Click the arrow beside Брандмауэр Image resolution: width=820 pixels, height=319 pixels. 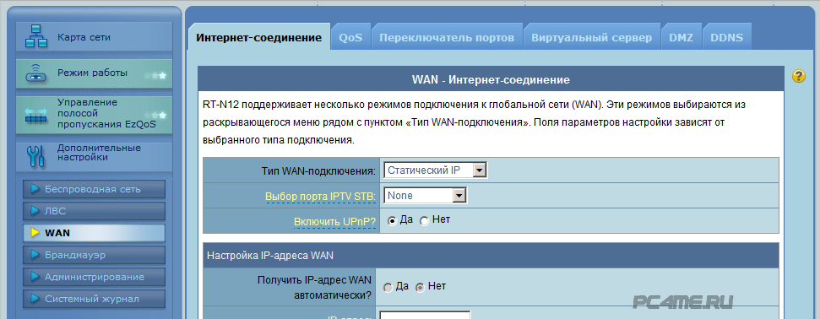coord(35,255)
